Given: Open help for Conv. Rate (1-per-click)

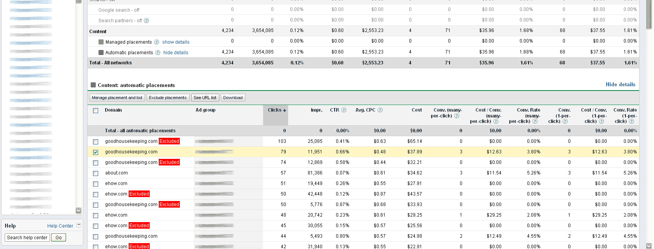Looking at the screenshot, I should (x=631, y=121).
